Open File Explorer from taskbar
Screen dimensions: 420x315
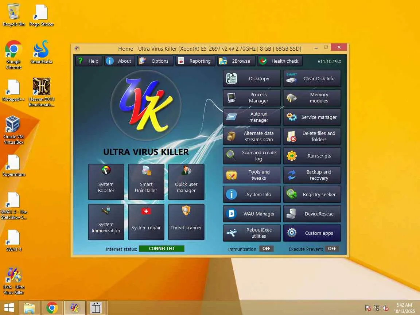pos(29,308)
